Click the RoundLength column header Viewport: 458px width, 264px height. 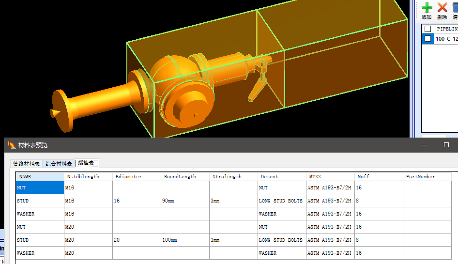click(185, 177)
